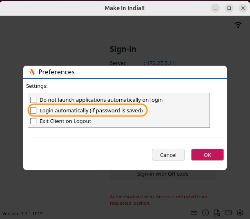Check 'Exit Client on Logout' option

(33, 121)
